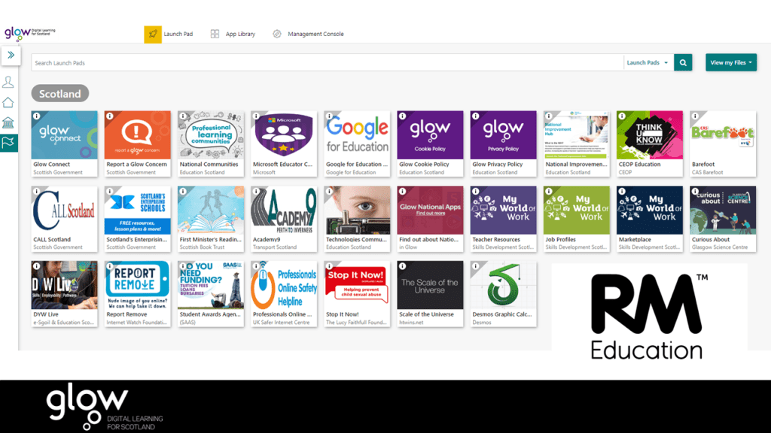Switch to the App Library section
This screenshot has width=771, height=433.
click(233, 34)
